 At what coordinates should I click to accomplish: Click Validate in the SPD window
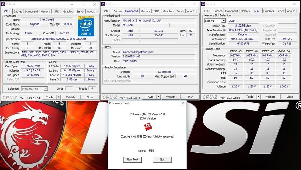tap(271, 97)
